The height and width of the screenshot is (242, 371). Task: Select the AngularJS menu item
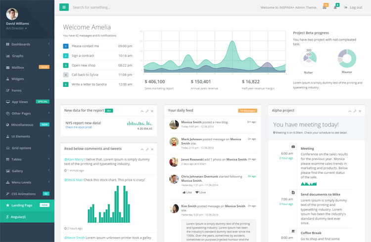(27, 217)
